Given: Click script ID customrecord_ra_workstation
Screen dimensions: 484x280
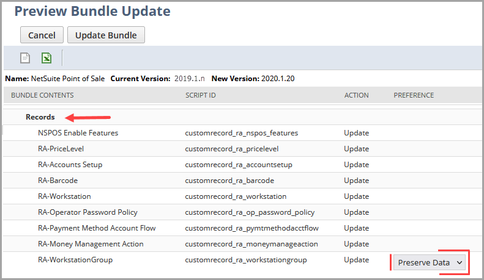Looking at the screenshot, I should (x=236, y=196).
